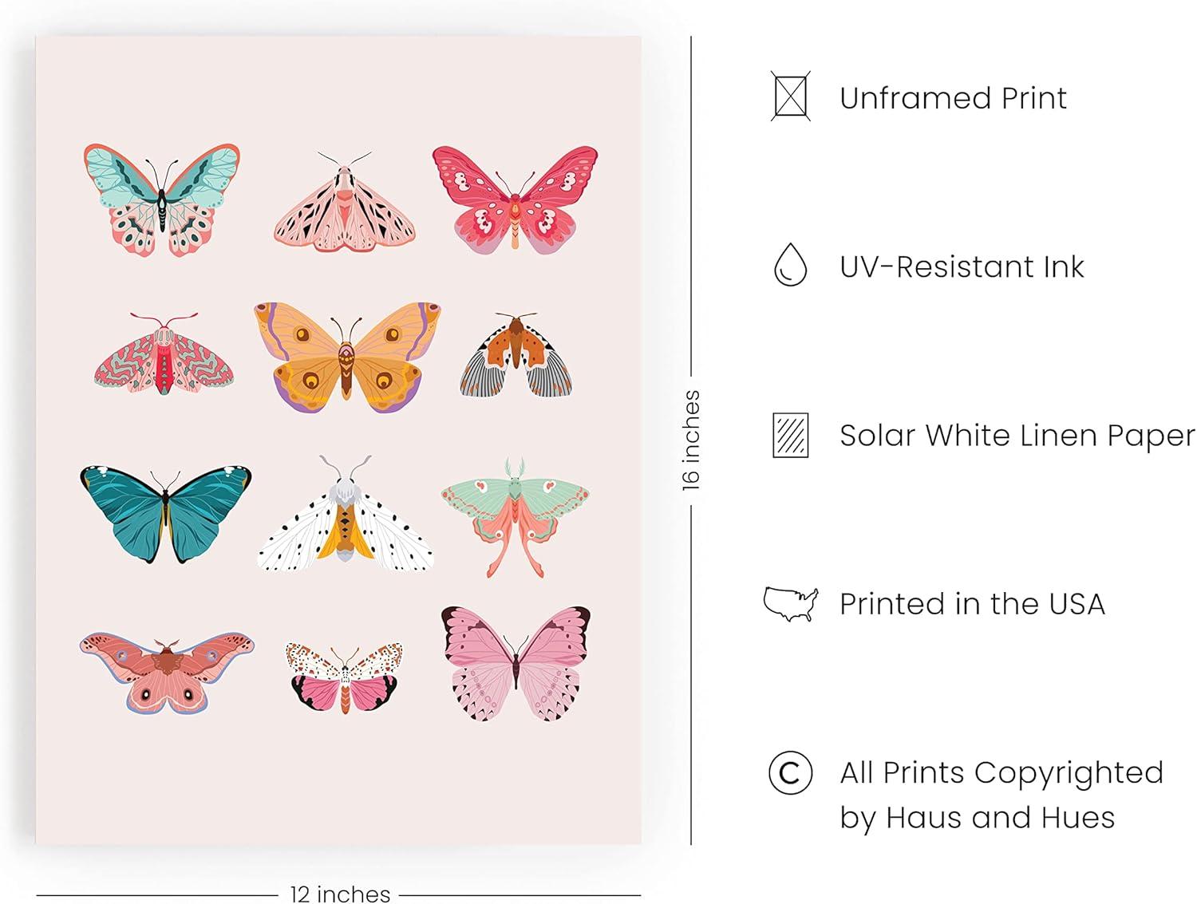Viewport: 1197px width, 904px height.
Task: Click the 12 inches width label
Action: [x=340, y=894]
